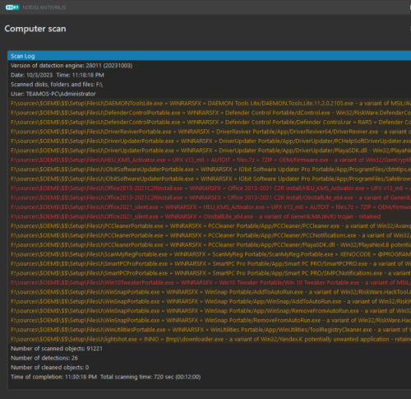Screen dimensions: 411x399
Task: Select the Date 10/3/2023 Time line
Action: tap(210, 75)
